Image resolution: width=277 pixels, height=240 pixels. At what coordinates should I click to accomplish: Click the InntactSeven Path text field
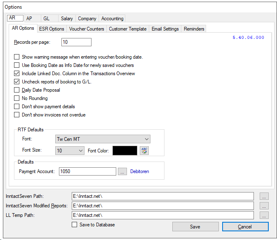point(163,196)
